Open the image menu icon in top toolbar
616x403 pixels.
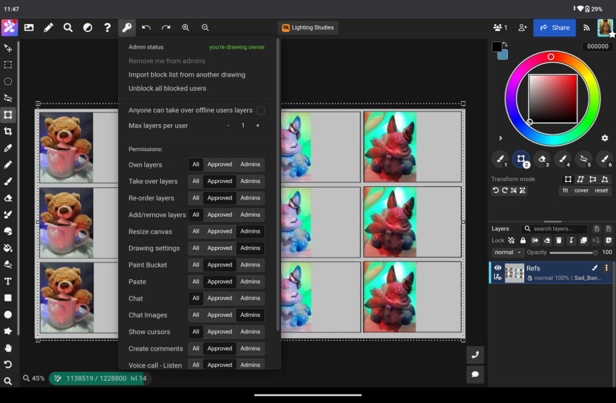[x=29, y=27]
